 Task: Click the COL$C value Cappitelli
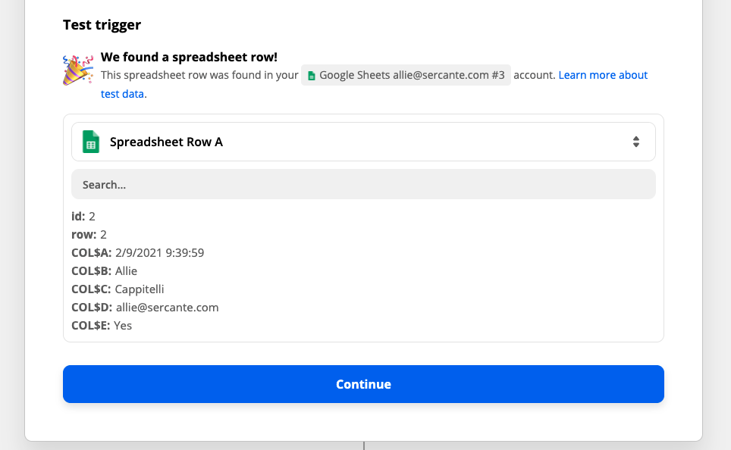[x=140, y=289]
